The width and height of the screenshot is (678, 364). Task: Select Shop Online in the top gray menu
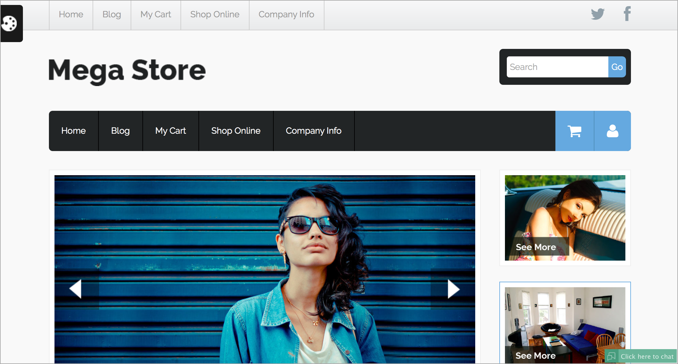(x=215, y=15)
